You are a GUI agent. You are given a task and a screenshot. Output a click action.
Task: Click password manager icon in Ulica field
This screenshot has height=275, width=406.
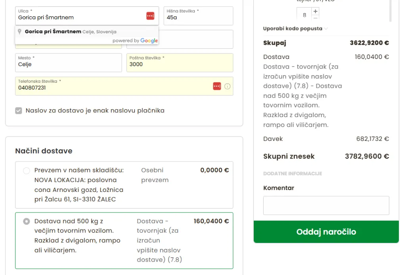(x=150, y=16)
